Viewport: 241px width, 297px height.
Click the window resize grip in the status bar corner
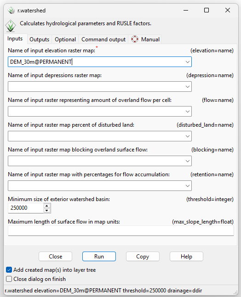tap(235, 292)
